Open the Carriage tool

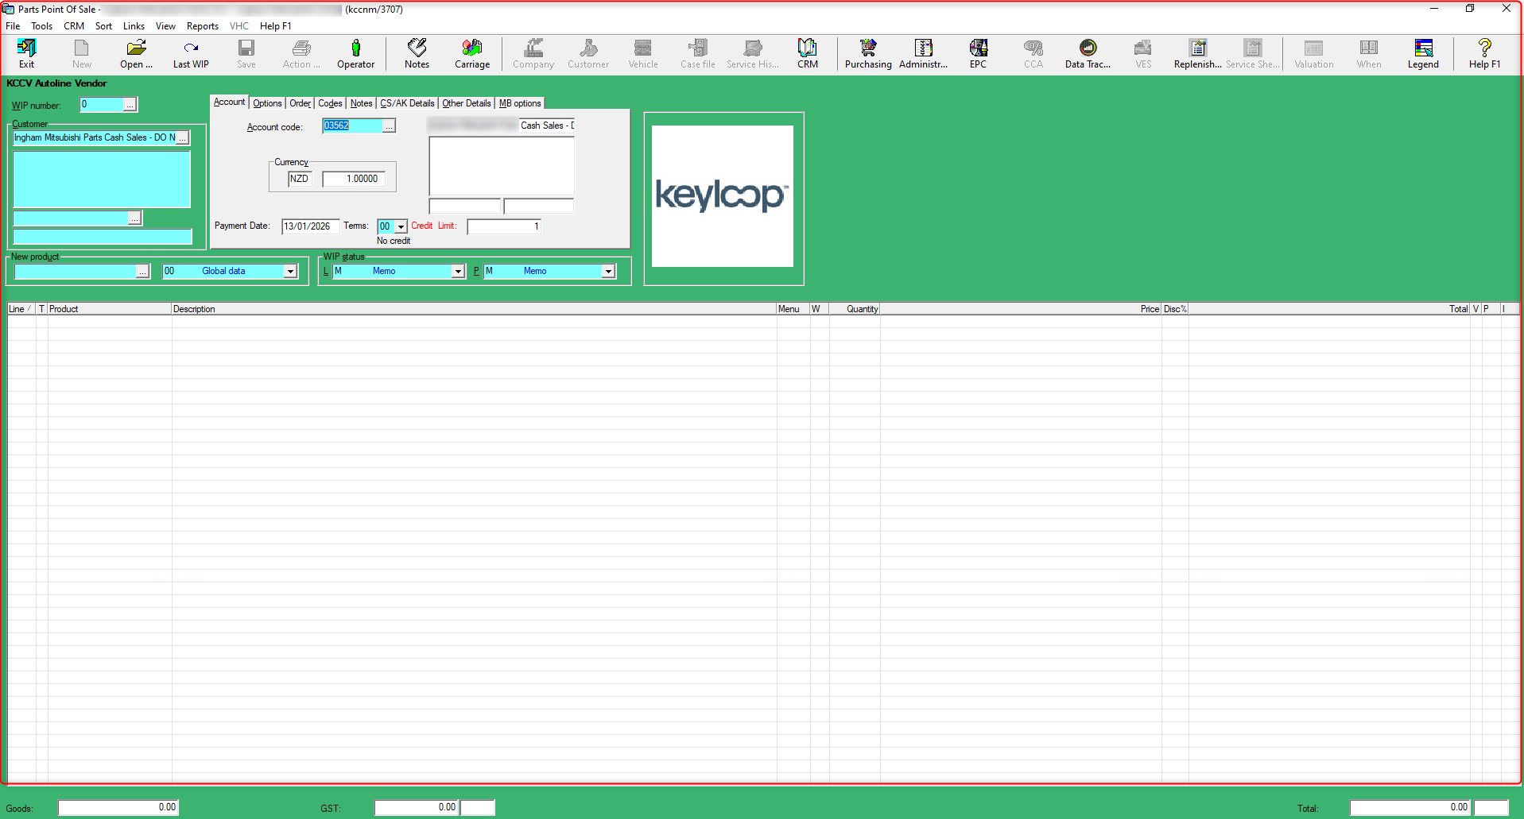[472, 54]
